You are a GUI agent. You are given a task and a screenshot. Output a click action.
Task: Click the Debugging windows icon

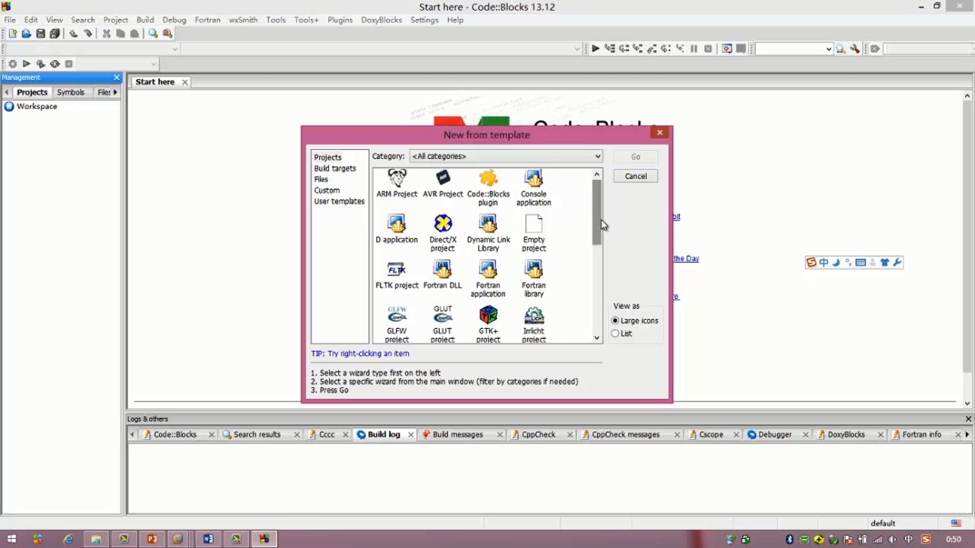click(x=727, y=48)
